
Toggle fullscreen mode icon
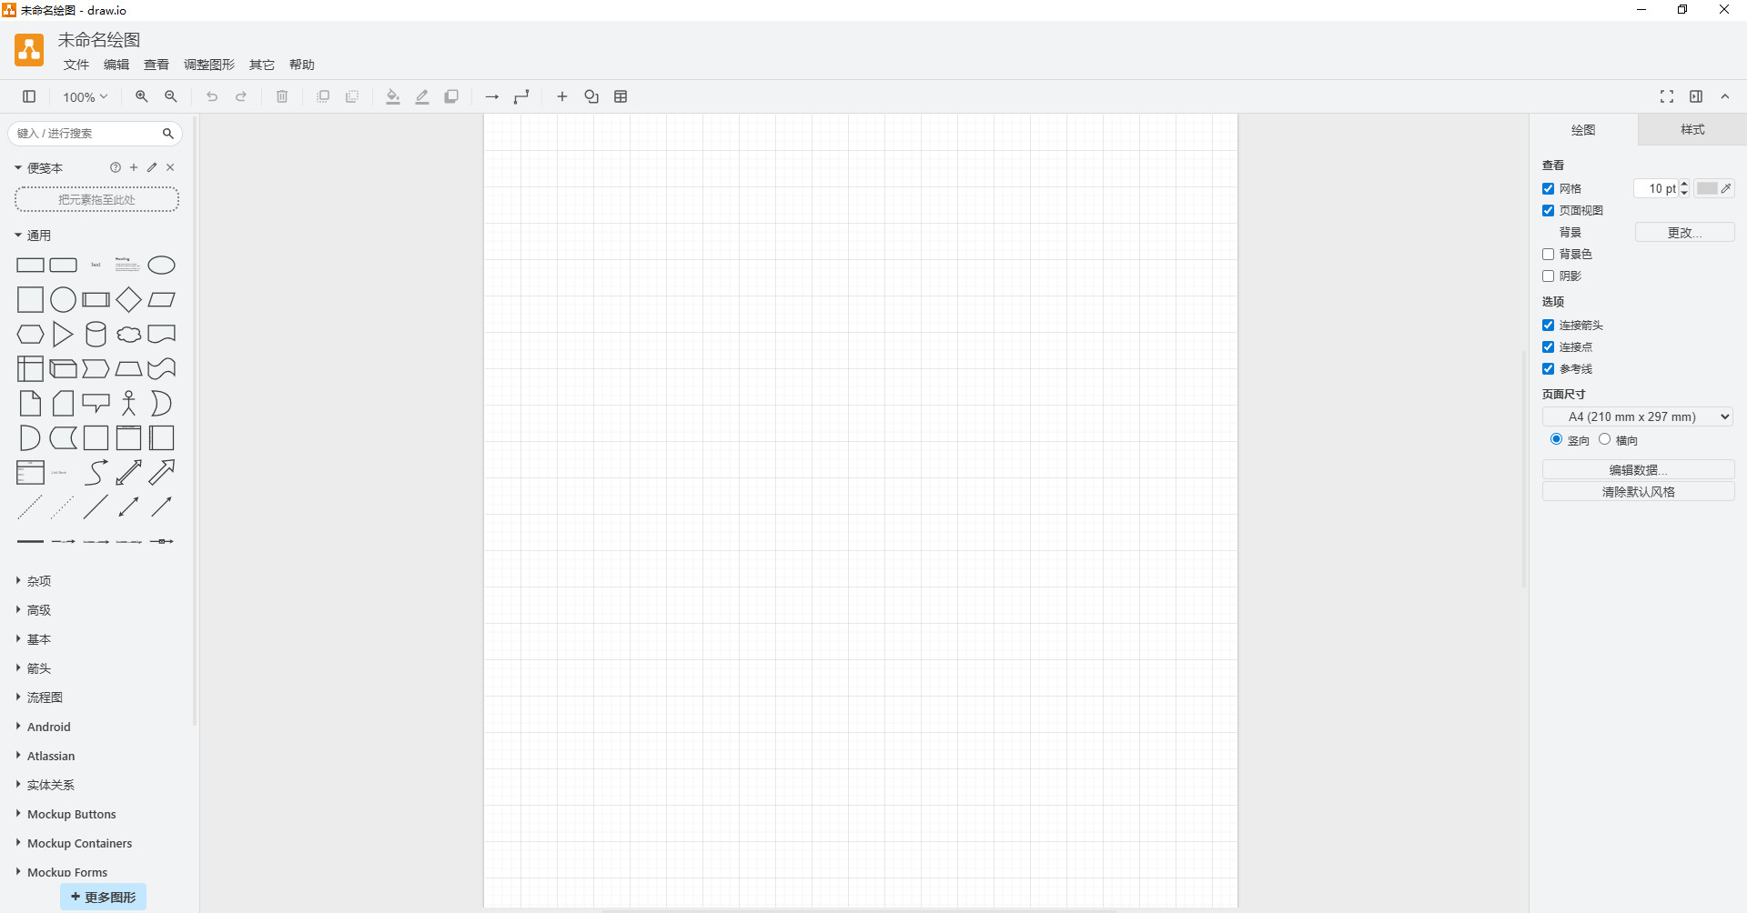point(1666,96)
